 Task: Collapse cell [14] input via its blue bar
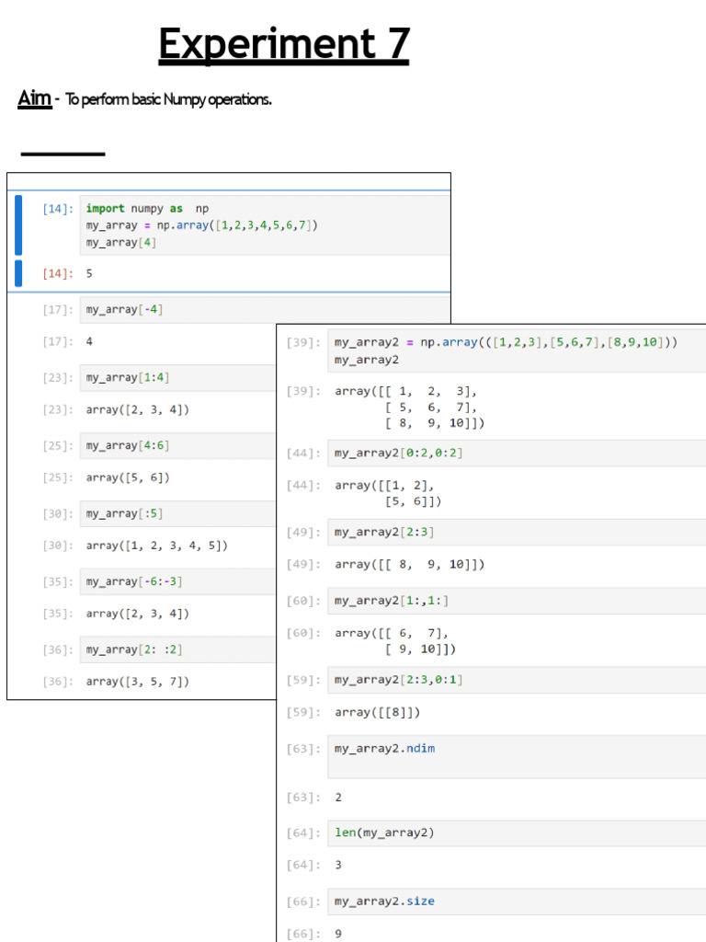pyautogui.click(x=18, y=224)
